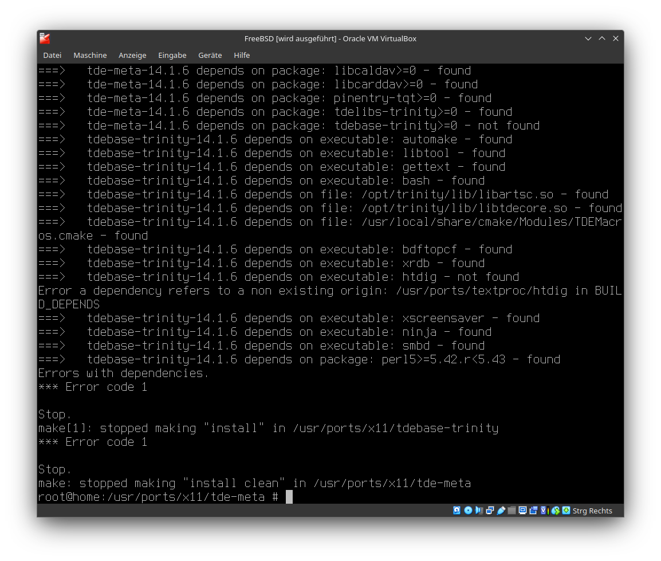Minimize the VirtualBox window with down chevron
Screen dimensions: 661x561
[x=588, y=38]
